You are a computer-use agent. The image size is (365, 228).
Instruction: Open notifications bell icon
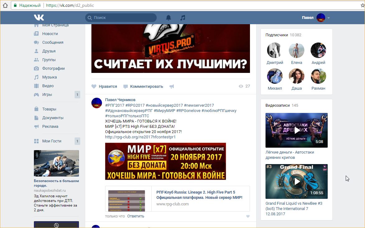tap(169, 18)
